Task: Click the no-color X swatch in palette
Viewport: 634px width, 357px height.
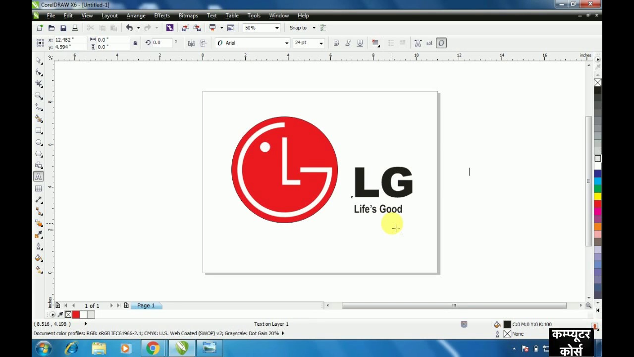Action: [x=598, y=82]
